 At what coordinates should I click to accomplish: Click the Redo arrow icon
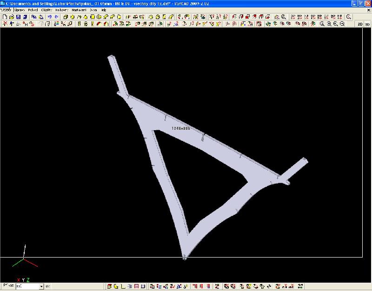tap(56, 17)
